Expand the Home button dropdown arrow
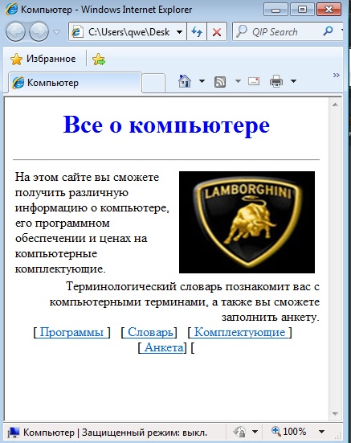 [x=202, y=81]
